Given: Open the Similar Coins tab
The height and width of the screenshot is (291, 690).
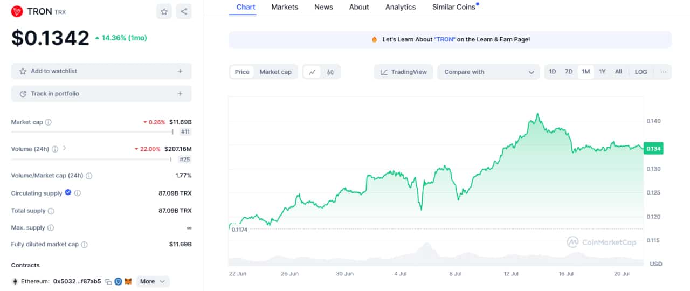Looking at the screenshot, I should [454, 7].
